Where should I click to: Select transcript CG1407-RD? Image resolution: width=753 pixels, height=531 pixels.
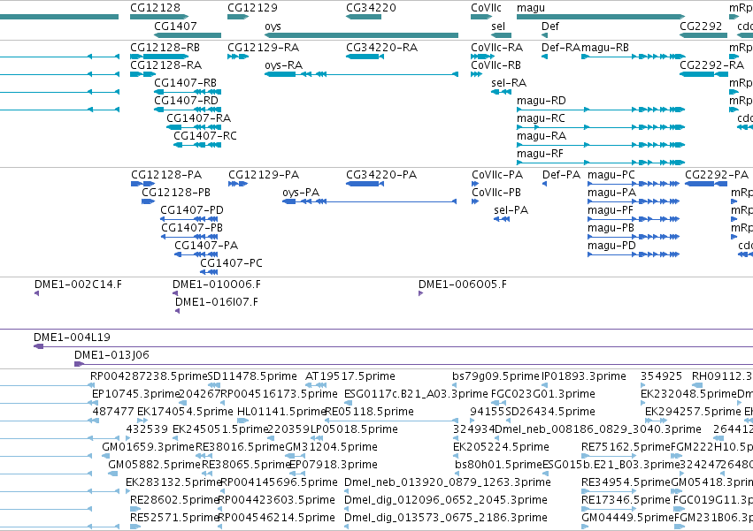186,101
